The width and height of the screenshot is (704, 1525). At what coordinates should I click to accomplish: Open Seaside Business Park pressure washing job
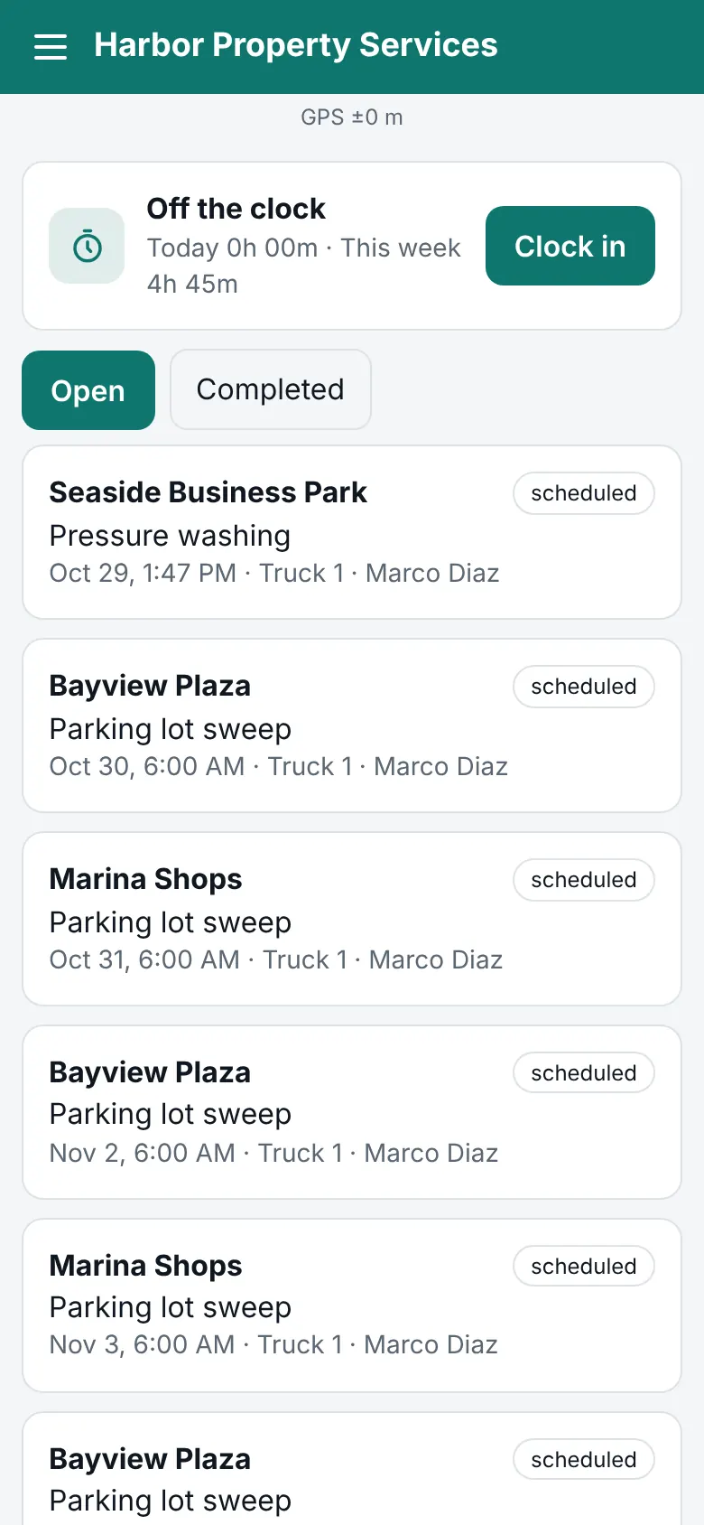click(352, 532)
